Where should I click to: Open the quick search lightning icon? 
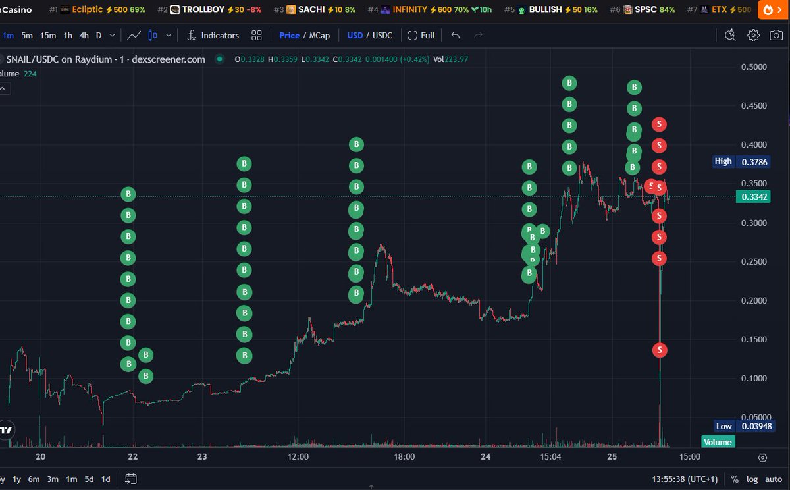point(730,35)
